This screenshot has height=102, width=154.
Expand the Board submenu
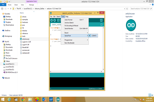(75, 33)
